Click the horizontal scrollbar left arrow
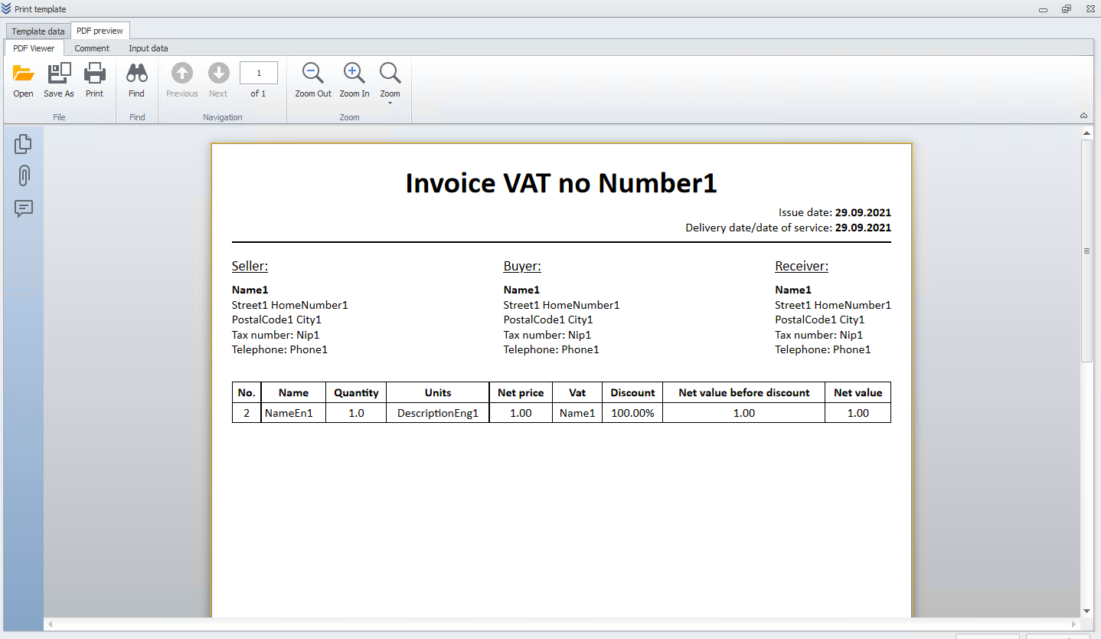 point(51,624)
